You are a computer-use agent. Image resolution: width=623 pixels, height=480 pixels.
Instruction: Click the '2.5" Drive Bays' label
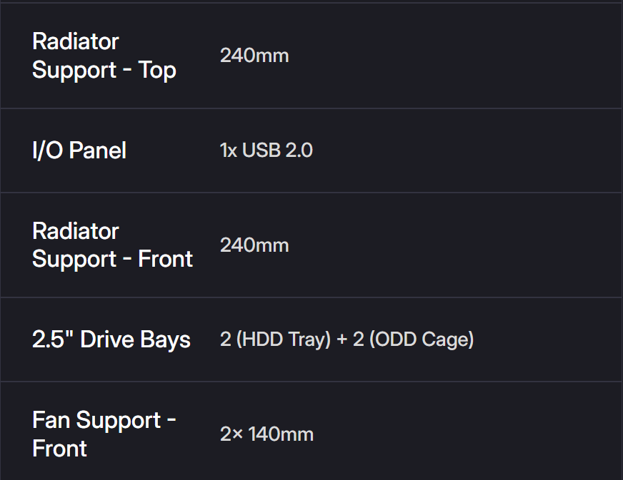111,339
